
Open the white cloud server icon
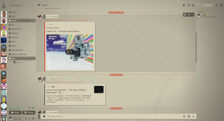click(x=4, y=106)
